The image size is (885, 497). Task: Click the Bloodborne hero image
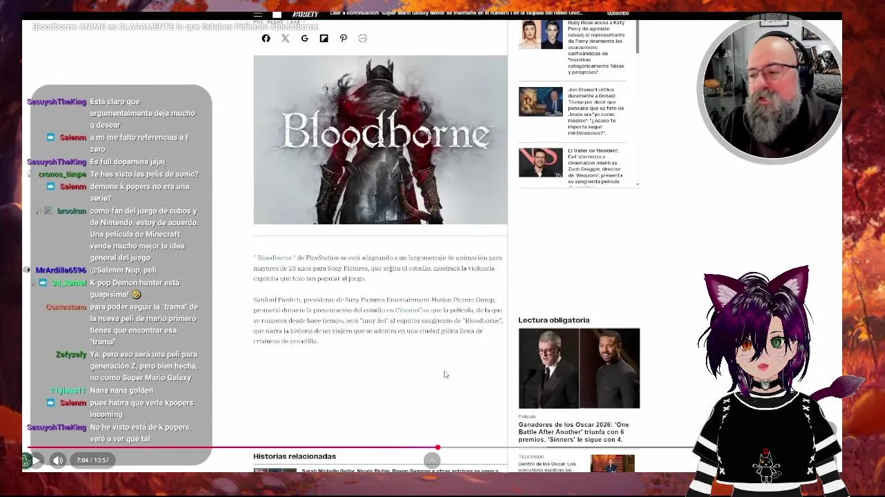[380, 139]
